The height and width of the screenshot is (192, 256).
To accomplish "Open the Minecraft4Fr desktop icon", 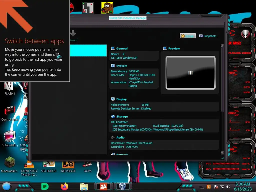I will [x=9, y=164].
